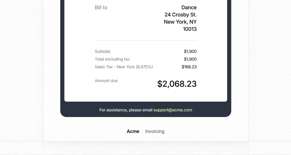The width and height of the screenshot is (291, 155).
Task: Click the Invoicing label in footer
Action: [x=155, y=131]
